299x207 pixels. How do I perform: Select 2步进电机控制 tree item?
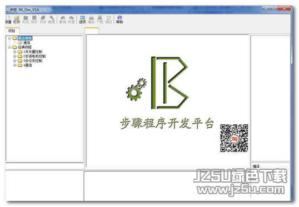34,57
